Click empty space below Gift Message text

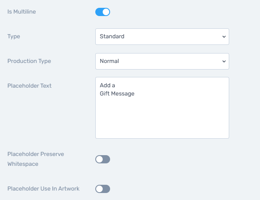(x=162, y=118)
